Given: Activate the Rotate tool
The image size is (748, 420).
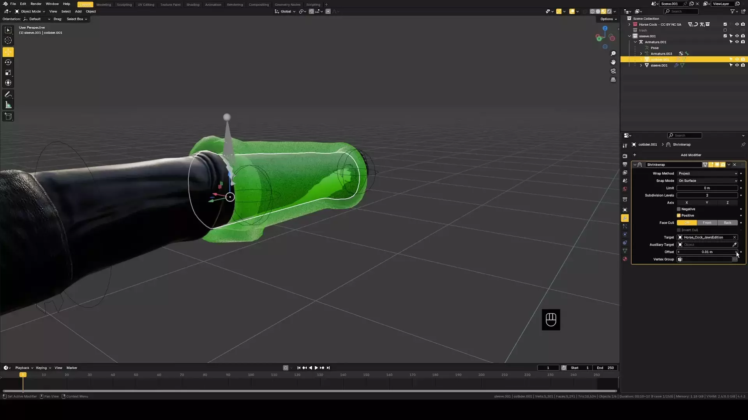Looking at the screenshot, I should (8, 62).
